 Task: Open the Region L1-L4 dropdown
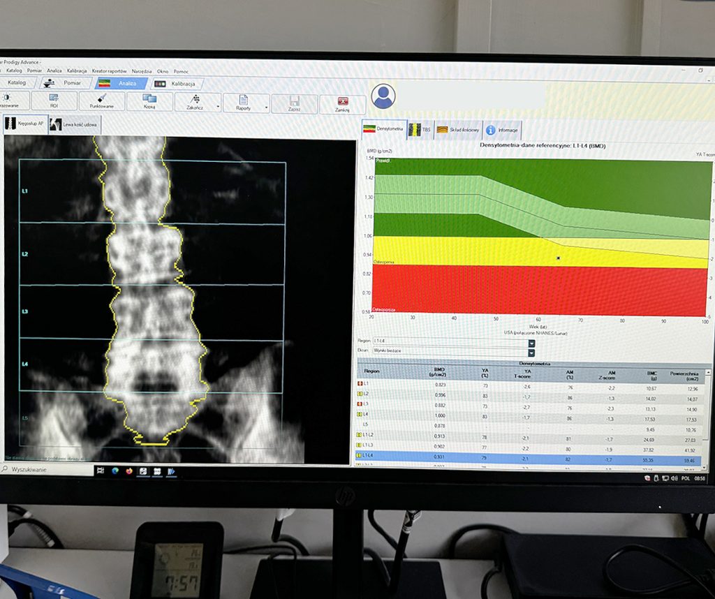[531, 343]
